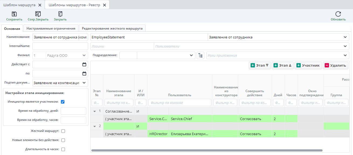Collapse stage 1 row in the grid
The width and height of the screenshot is (353, 155).
(95, 111)
